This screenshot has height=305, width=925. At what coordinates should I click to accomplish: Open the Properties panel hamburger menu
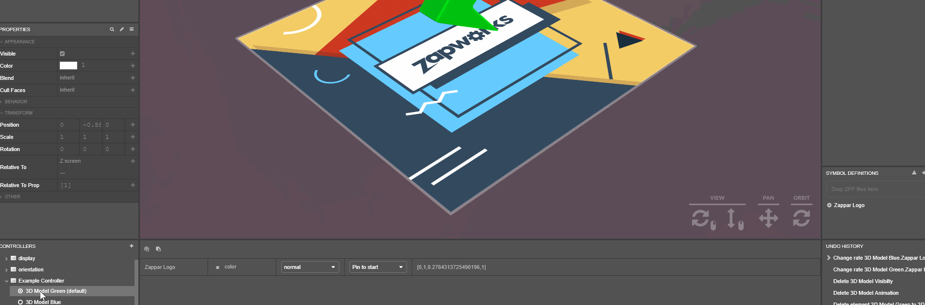pos(132,29)
